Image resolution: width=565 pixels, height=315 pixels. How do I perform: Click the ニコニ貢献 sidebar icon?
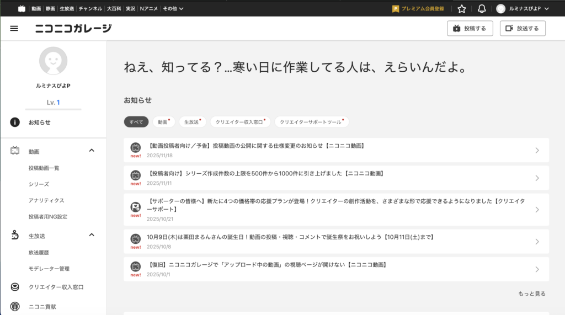(15, 306)
